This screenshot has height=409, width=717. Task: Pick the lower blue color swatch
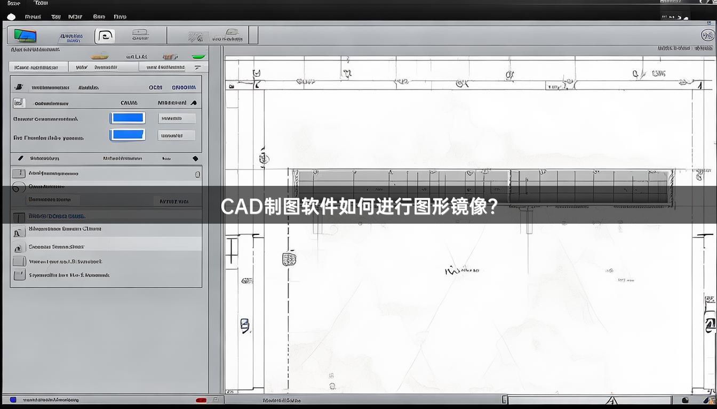point(128,135)
